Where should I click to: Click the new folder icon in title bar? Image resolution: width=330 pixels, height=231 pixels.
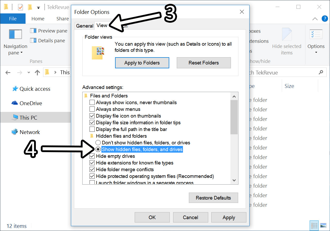(x=30, y=7)
